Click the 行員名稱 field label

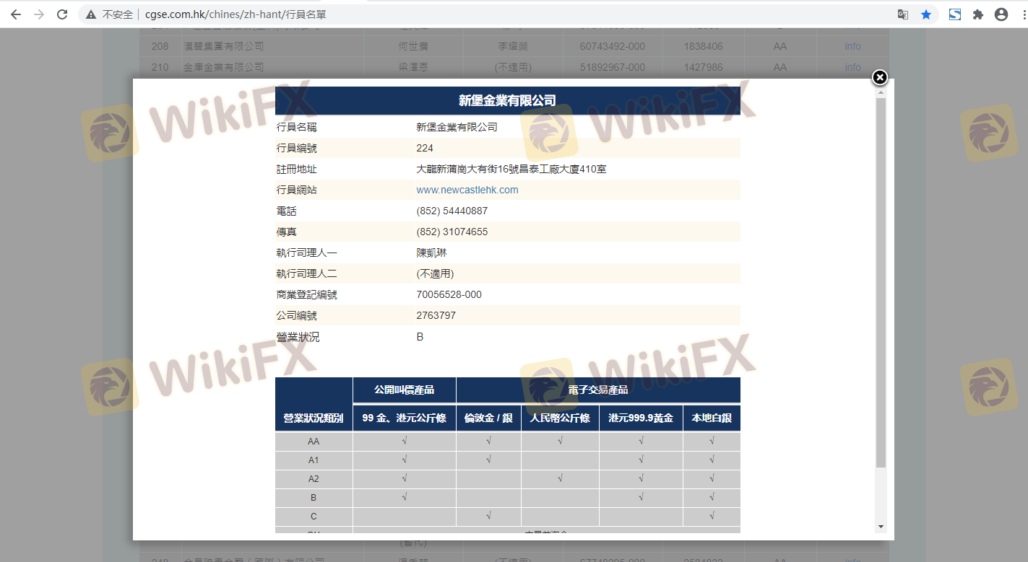297,127
